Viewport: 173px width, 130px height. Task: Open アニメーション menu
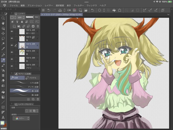pos(35,5)
